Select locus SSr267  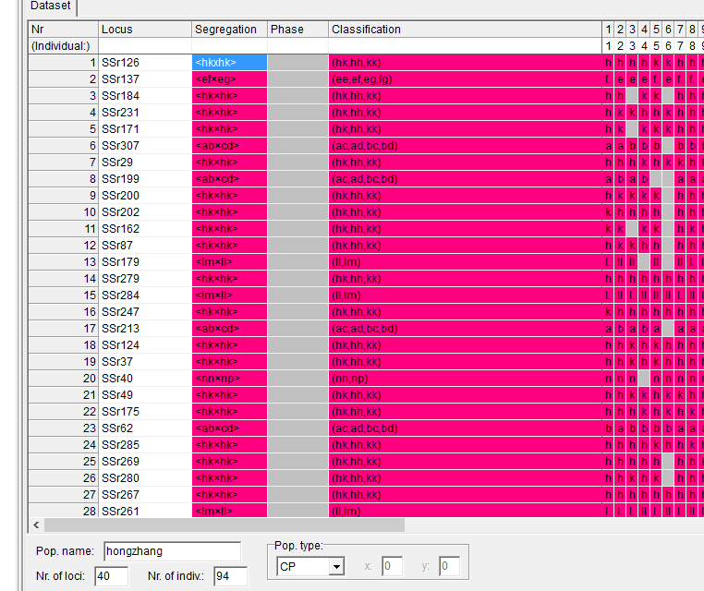(x=145, y=494)
